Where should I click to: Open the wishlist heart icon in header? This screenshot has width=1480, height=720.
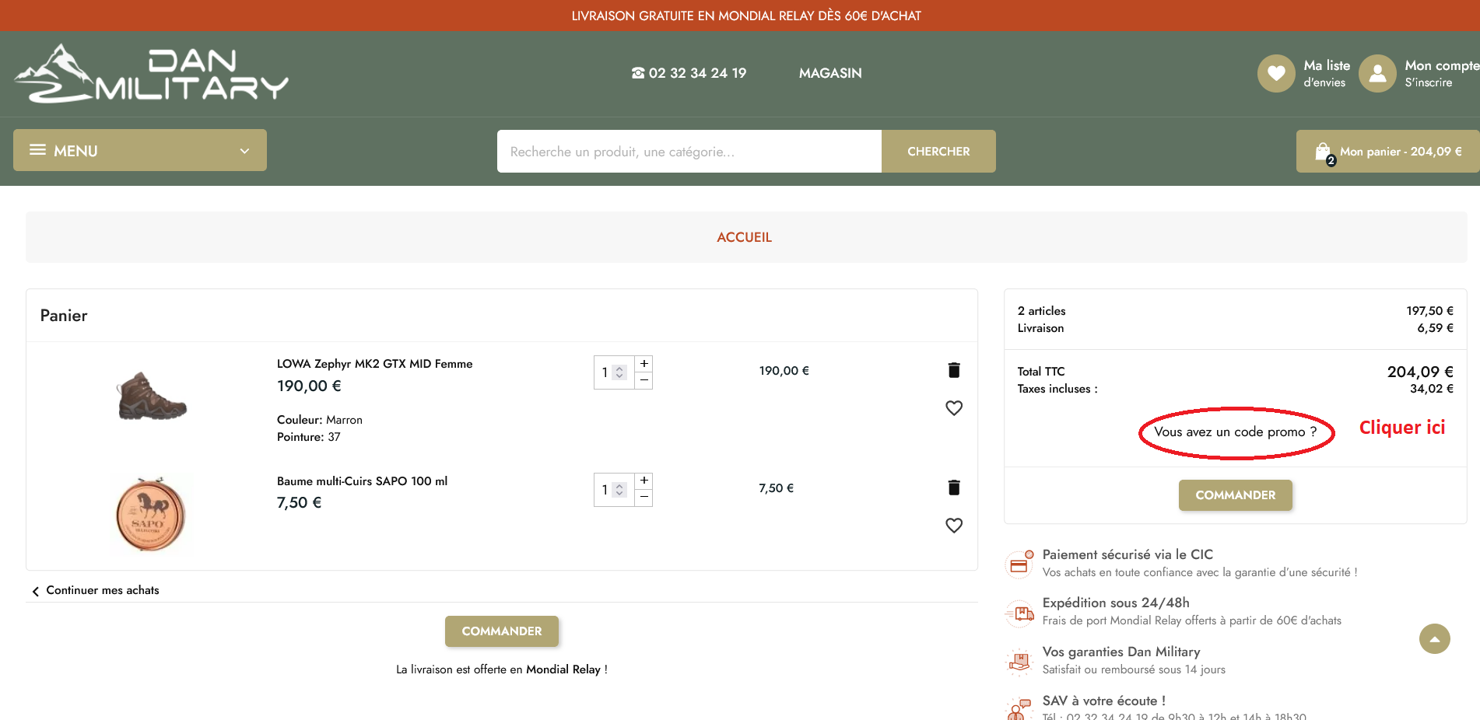pyautogui.click(x=1275, y=73)
